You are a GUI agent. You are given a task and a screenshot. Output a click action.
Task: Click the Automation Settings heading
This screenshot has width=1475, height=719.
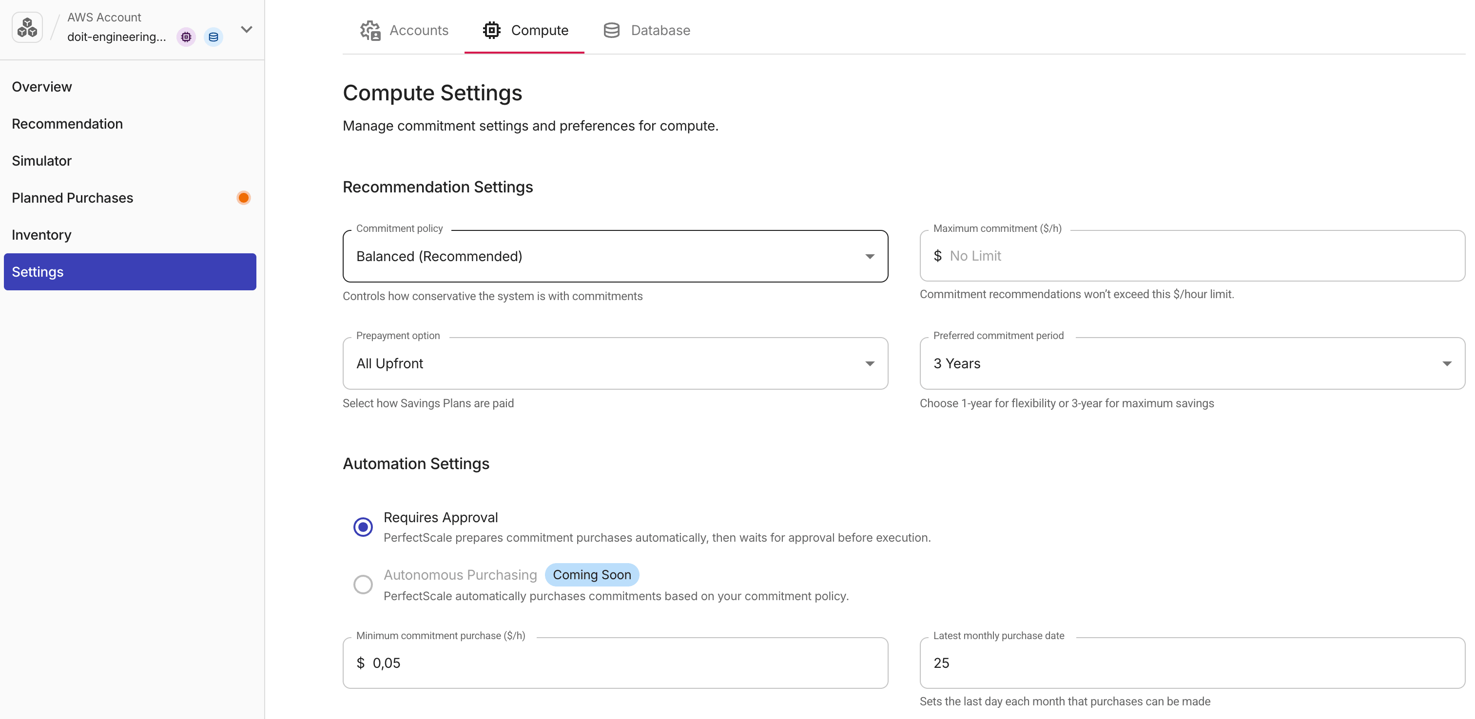click(x=416, y=463)
